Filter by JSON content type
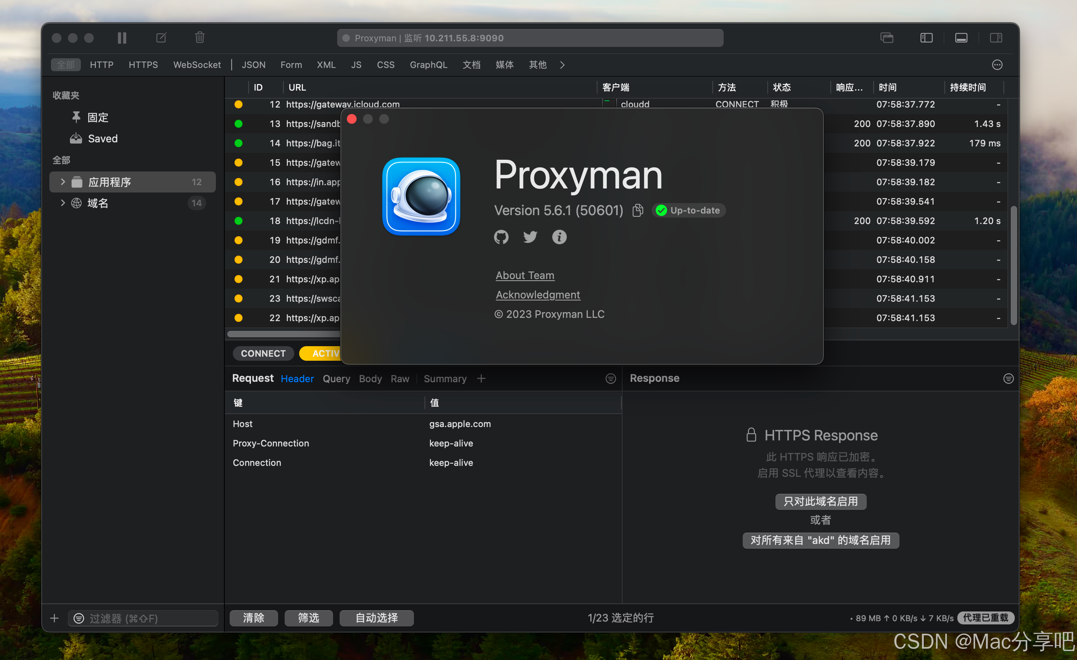Image resolution: width=1077 pixels, height=660 pixels. 253,65
